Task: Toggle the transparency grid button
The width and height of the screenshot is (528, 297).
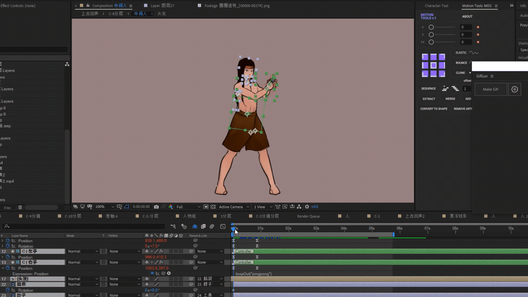Action: point(213,207)
